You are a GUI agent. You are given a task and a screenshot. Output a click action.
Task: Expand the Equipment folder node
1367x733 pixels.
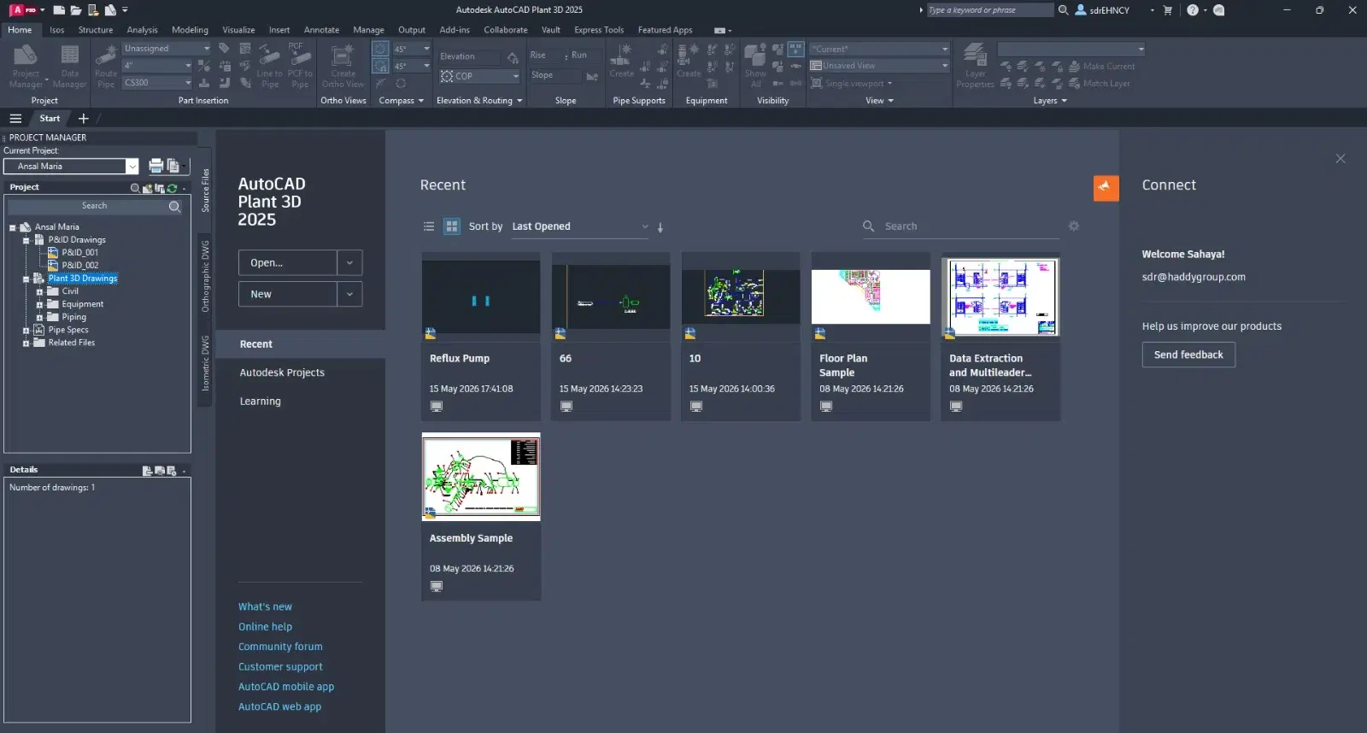point(39,304)
